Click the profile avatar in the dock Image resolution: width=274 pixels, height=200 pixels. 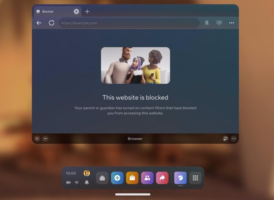87,173
